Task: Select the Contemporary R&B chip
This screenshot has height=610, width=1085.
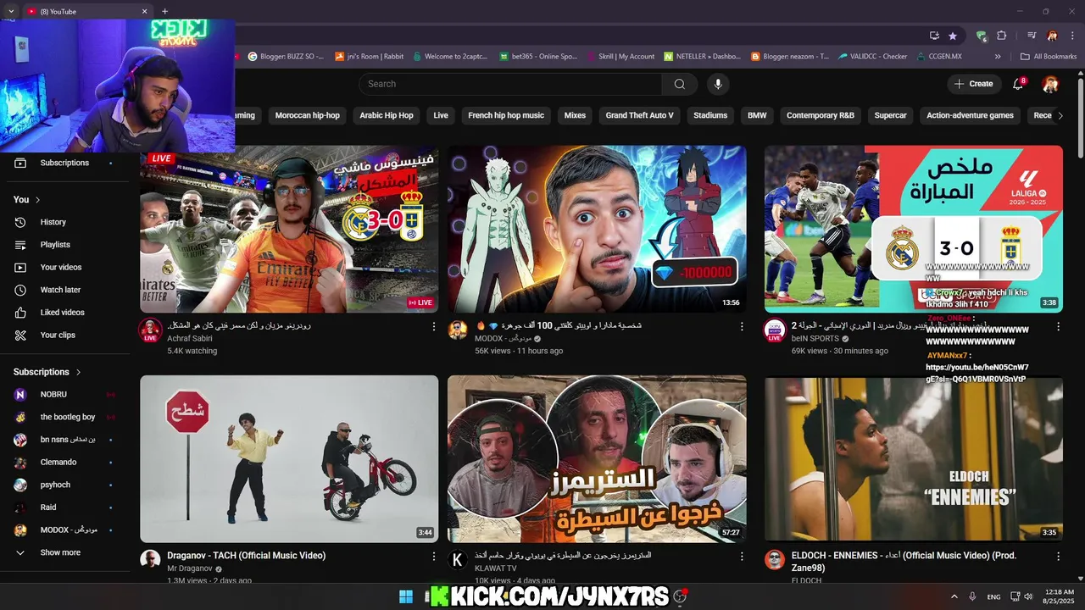Action: (x=821, y=115)
